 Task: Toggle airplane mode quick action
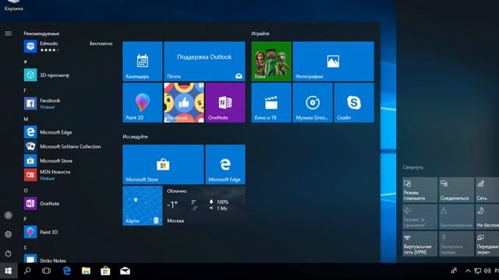click(x=420, y=217)
